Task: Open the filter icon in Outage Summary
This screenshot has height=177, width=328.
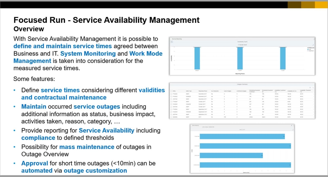Action: pyautogui.click(x=310, y=87)
